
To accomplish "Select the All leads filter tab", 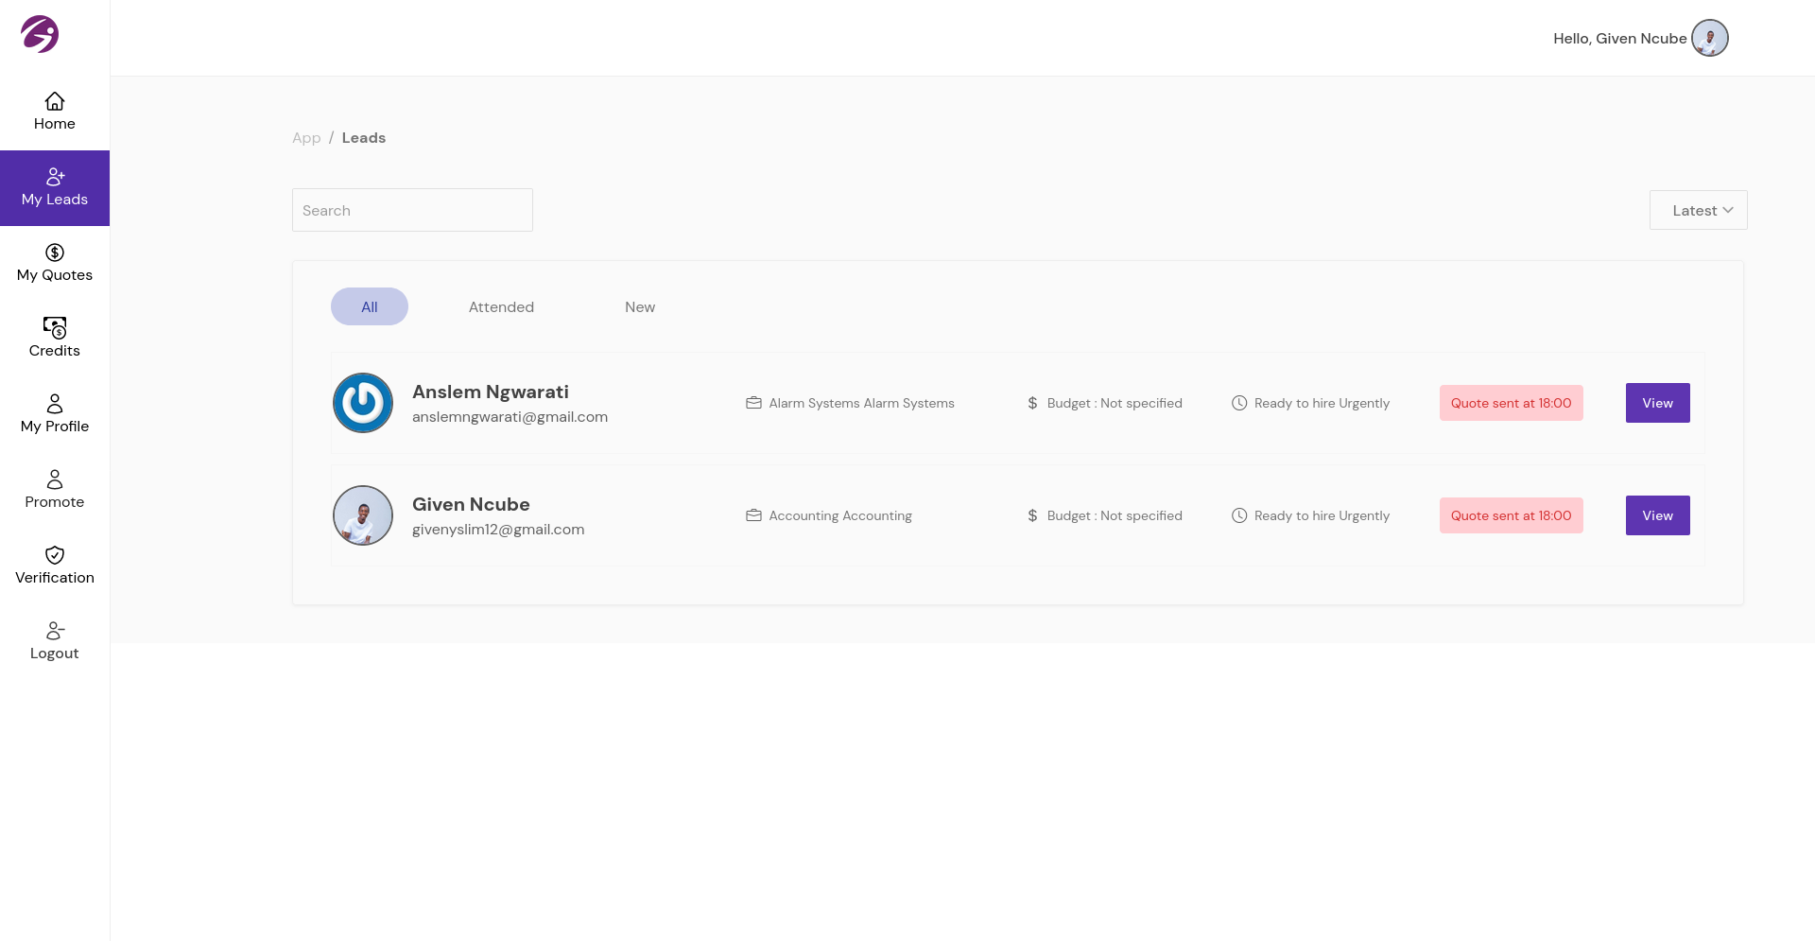I will 370,307.
